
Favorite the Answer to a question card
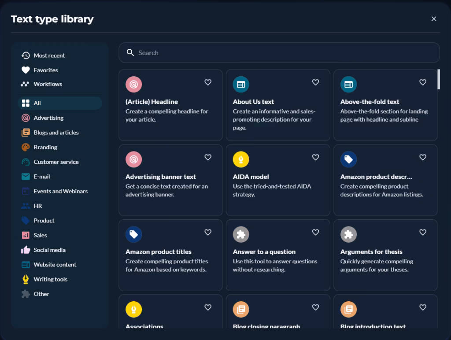[x=315, y=233]
